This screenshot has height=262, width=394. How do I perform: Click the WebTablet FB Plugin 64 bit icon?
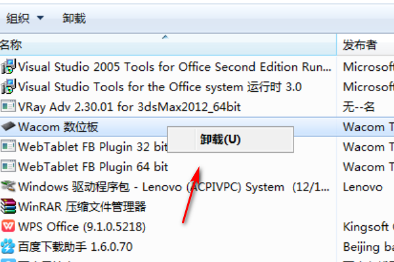pyautogui.click(x=9, y=166)
